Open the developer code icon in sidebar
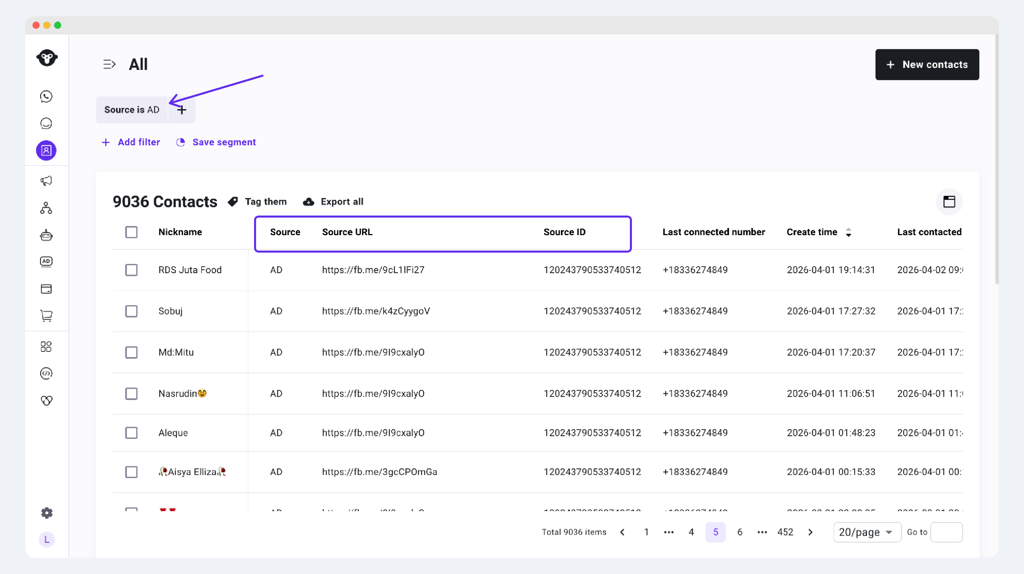The height and width of the screenshot is (574, 1024). [46, 374]
